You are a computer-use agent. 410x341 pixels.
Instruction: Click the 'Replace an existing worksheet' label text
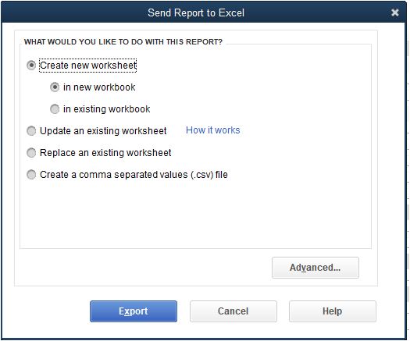pos(105,153)
